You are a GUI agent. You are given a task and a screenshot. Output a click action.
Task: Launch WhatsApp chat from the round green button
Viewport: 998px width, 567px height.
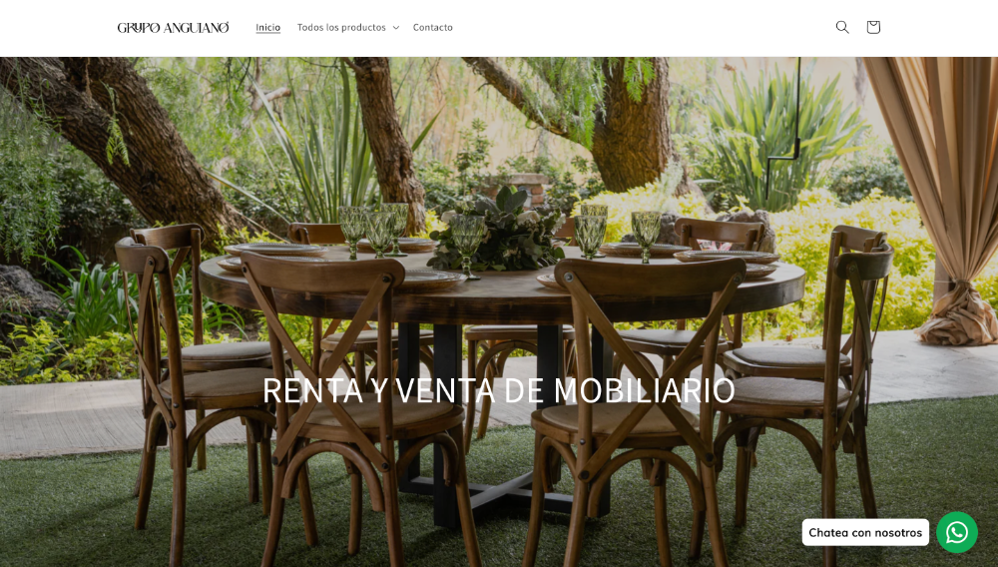click(x=957, y=533)
